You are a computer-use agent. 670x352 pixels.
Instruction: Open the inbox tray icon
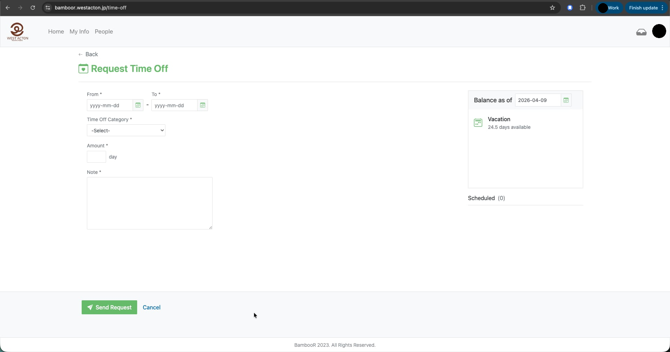[x=641, y=32]
